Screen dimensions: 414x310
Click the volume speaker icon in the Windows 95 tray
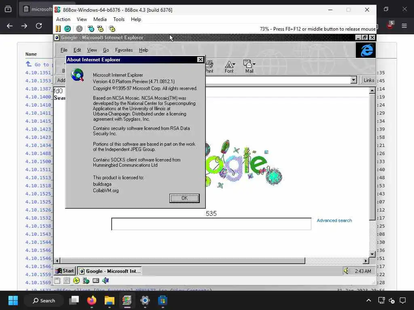(x=346, y=271)
